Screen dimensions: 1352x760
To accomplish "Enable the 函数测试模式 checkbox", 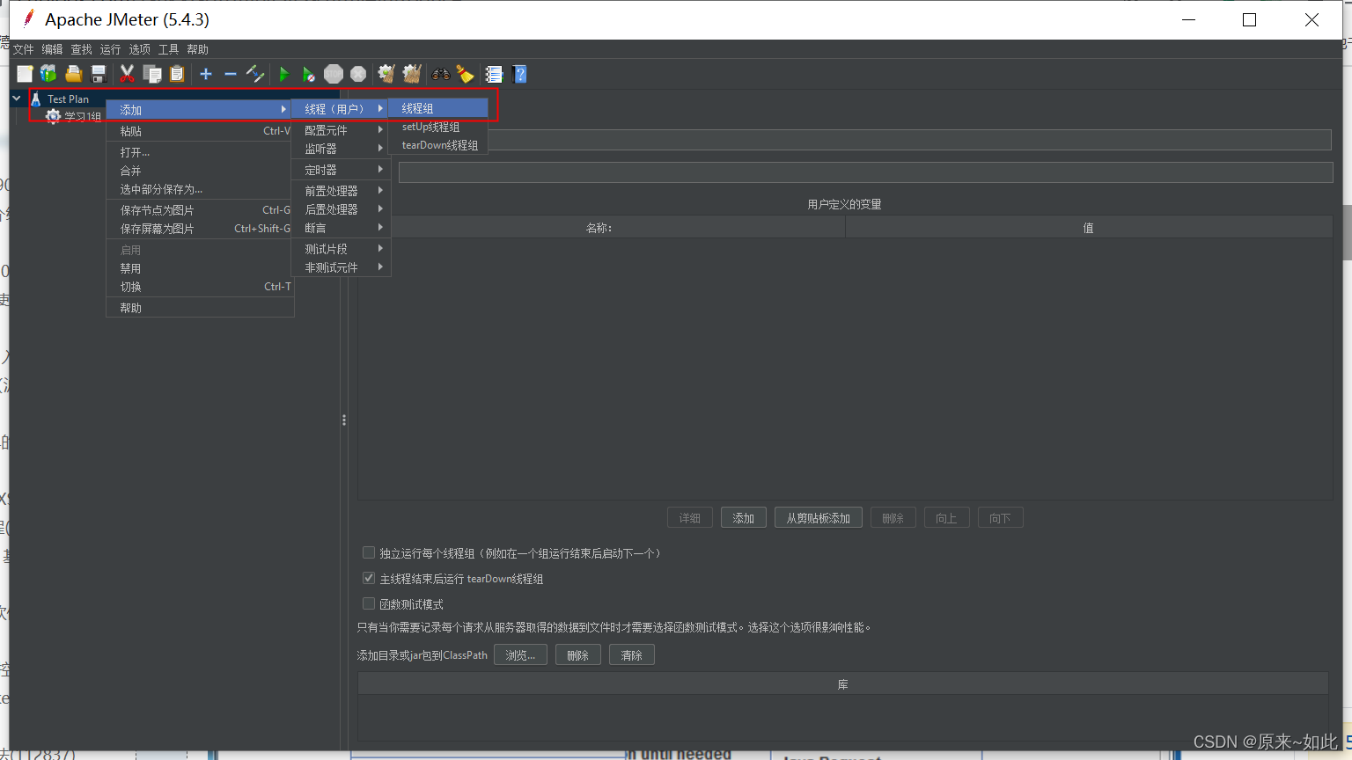I will click(369, 603).
